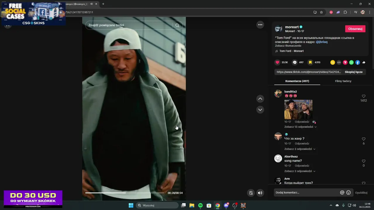This screenshot has height=210, width=374.
Task: Like the video with the heart icon
Action: pyautogui.click(x=277, y=62)
